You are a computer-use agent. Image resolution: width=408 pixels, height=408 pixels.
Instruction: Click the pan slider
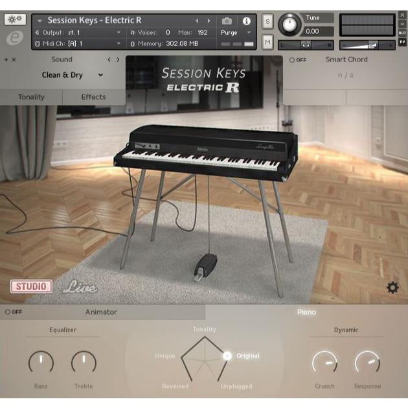(x=306, y=45)
